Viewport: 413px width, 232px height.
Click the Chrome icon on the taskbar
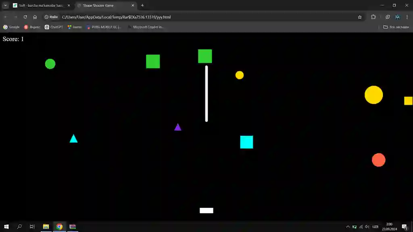[59, 226]
